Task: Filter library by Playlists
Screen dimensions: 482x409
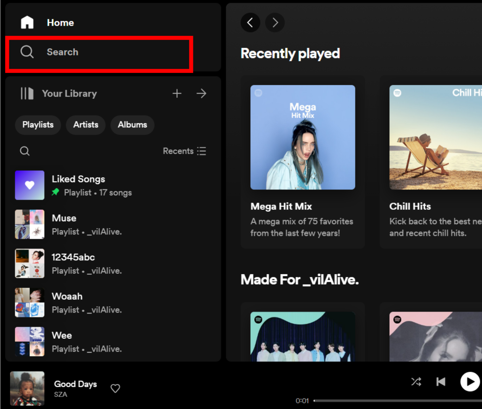Action: [x=38, y=125]
